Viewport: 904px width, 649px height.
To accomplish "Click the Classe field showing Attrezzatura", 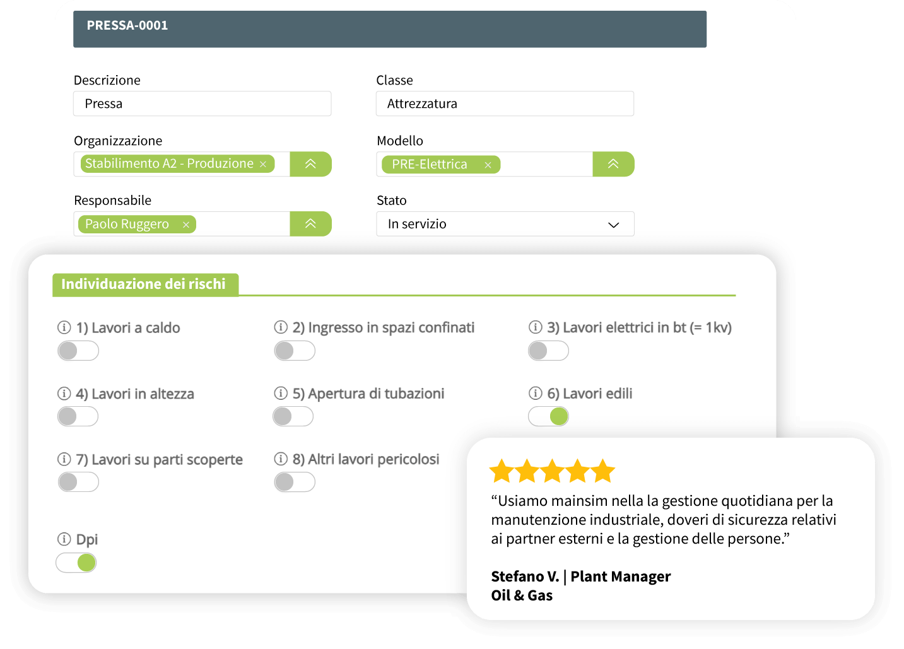I will point(505,103).
